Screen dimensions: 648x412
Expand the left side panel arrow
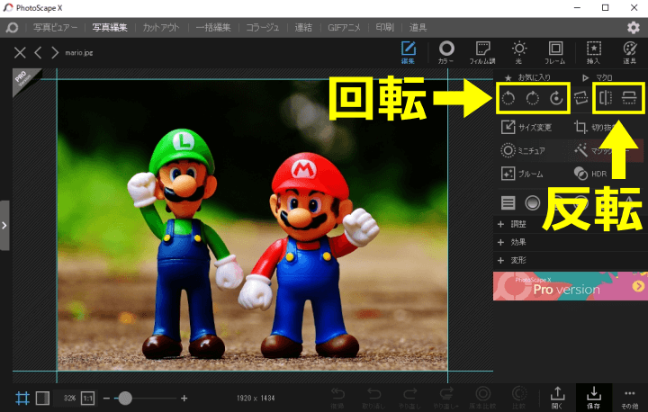click(x=4, y=226)
